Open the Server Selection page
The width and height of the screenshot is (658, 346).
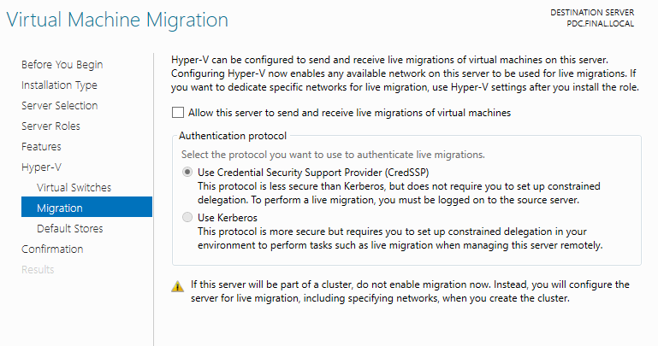(x=60, y=106)
